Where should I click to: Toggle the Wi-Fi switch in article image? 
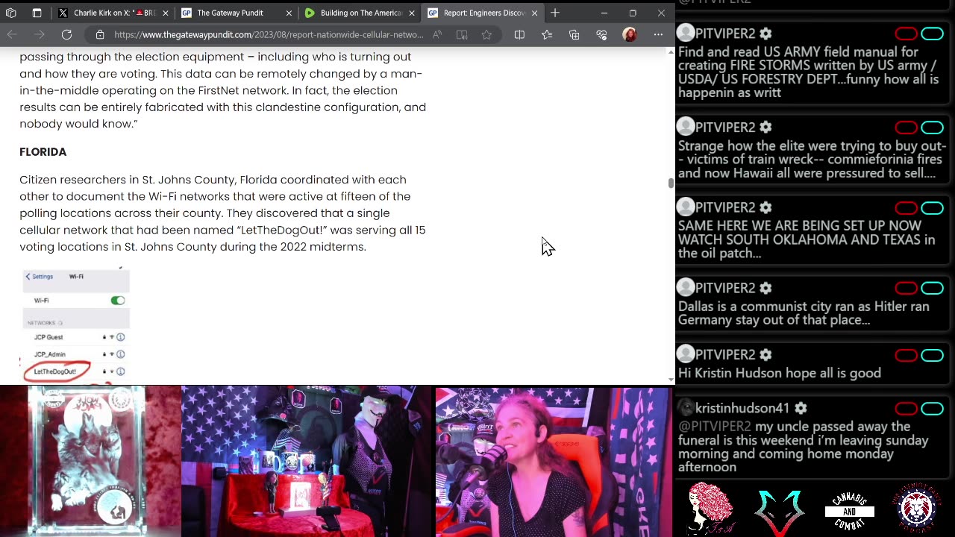[118, 301]
